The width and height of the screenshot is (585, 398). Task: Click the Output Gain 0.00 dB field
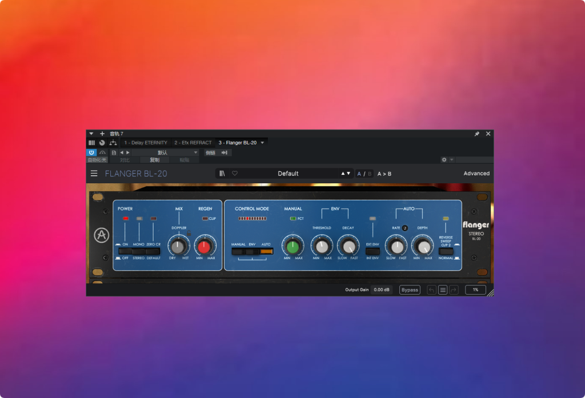click(381, 290)
